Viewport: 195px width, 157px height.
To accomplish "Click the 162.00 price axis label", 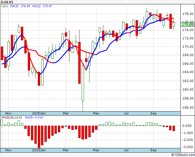I will click(x=188, y=81).
